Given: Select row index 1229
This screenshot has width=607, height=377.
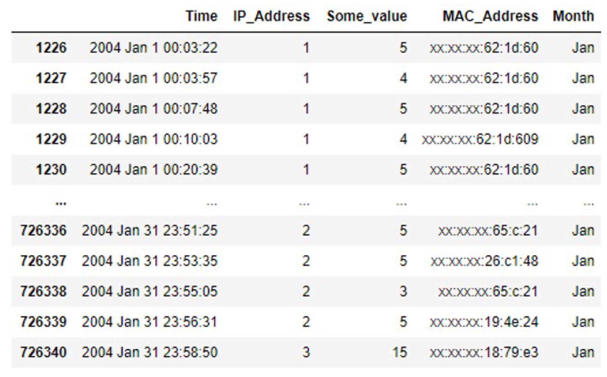Looking at the screenshot, I should click(51, 139).
